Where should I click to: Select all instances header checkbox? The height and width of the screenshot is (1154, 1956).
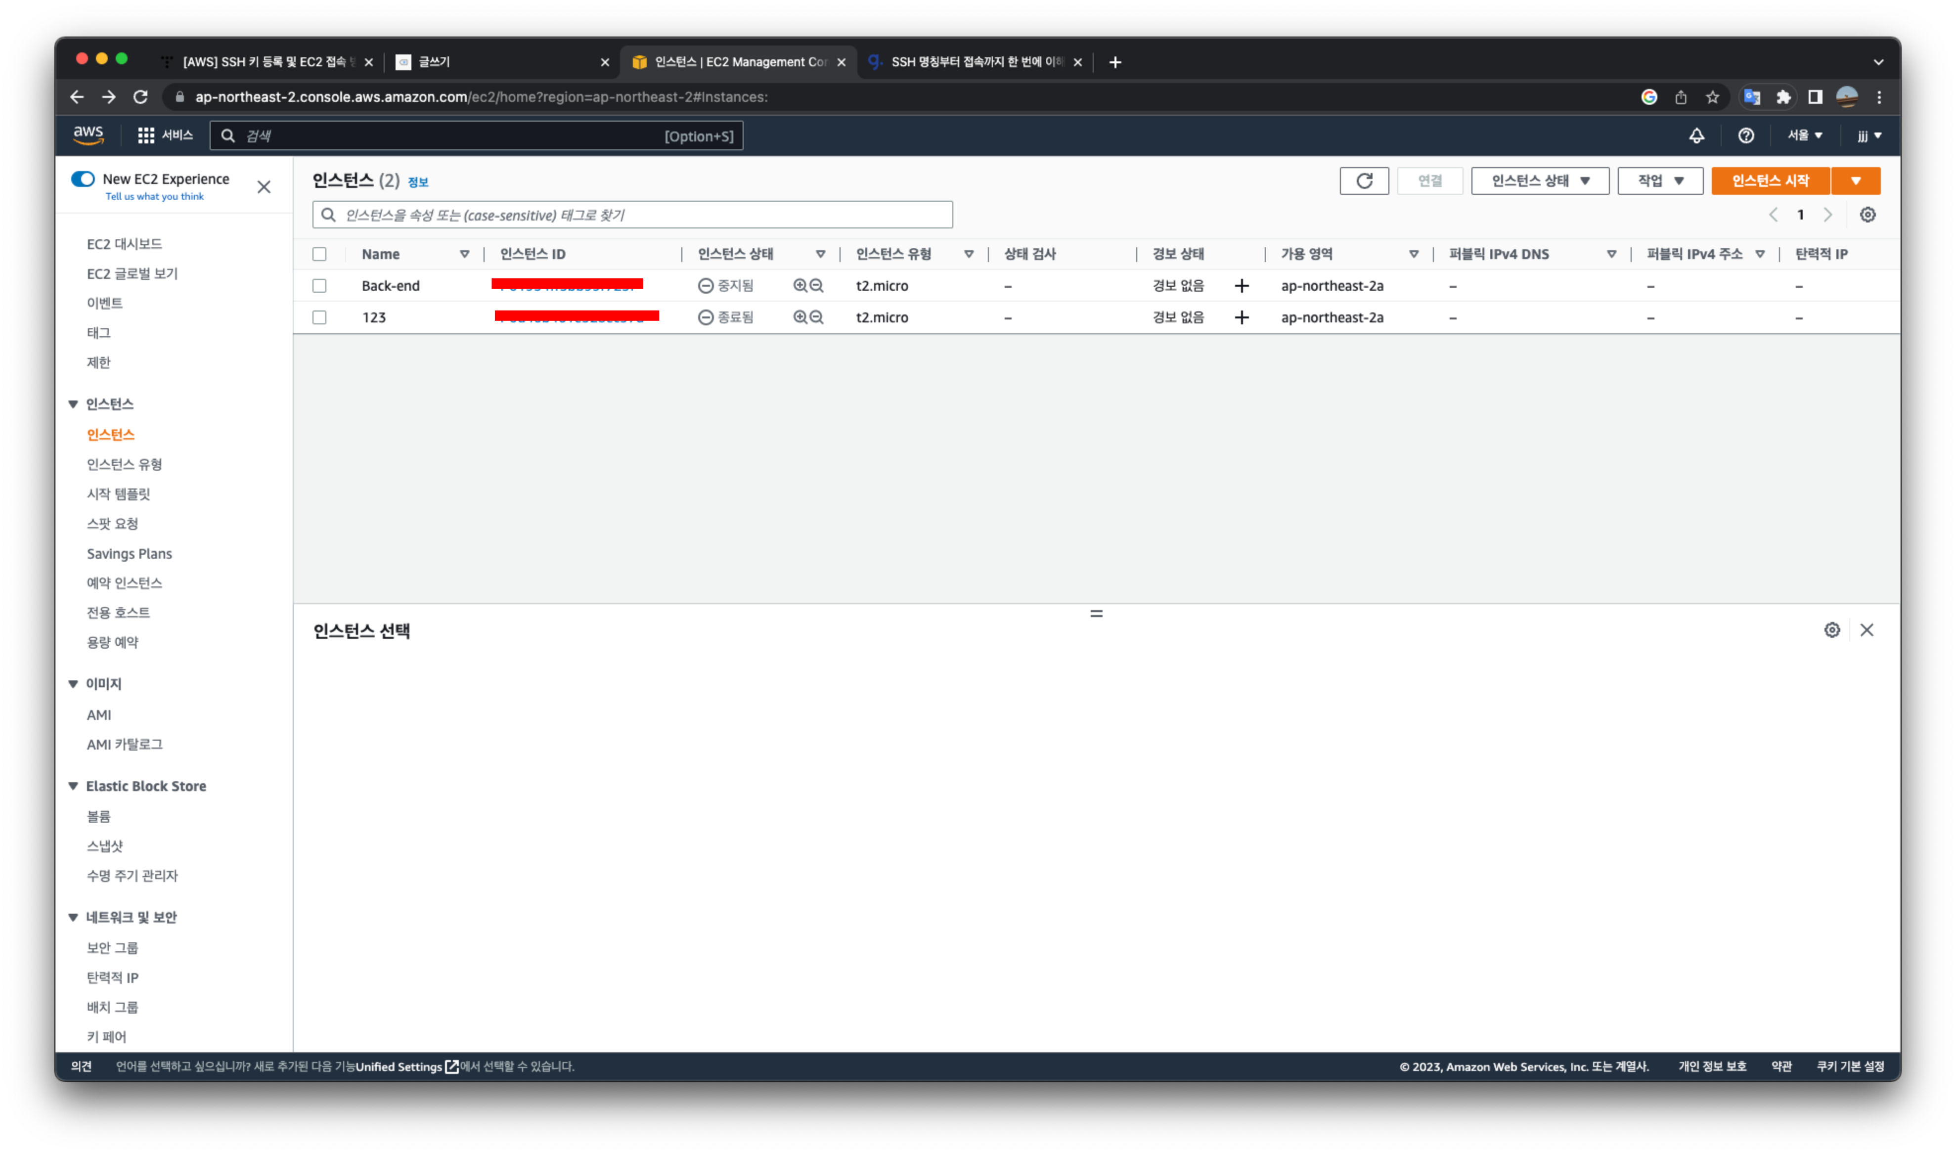[319, 254]
